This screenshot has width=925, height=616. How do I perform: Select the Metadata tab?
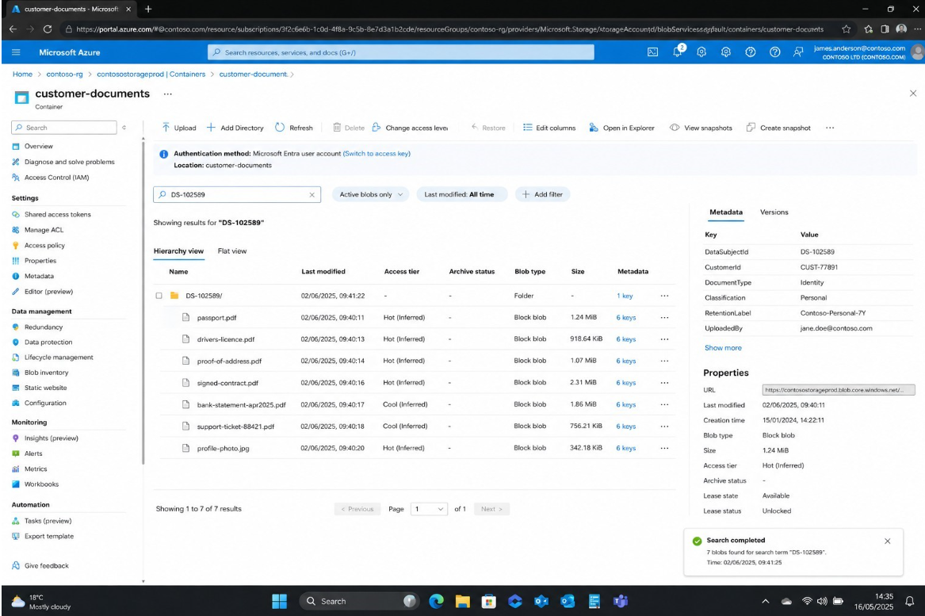click(725, 212)
